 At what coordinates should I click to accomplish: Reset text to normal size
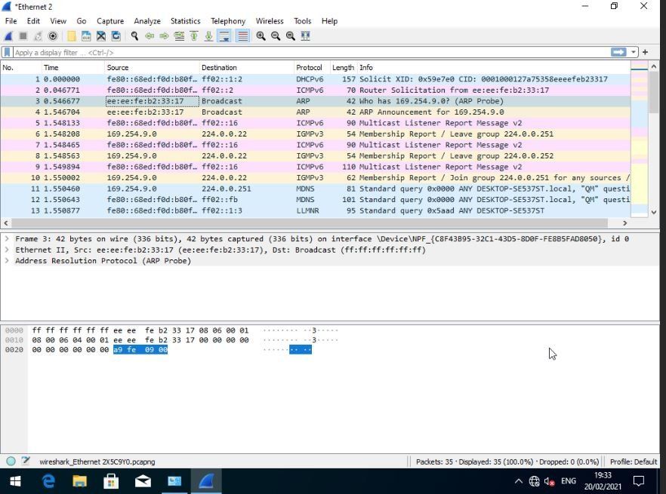(x=291, y=36)
